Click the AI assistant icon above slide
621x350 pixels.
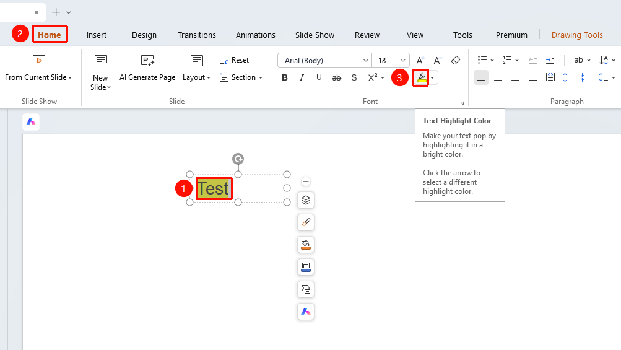[31, 122]
